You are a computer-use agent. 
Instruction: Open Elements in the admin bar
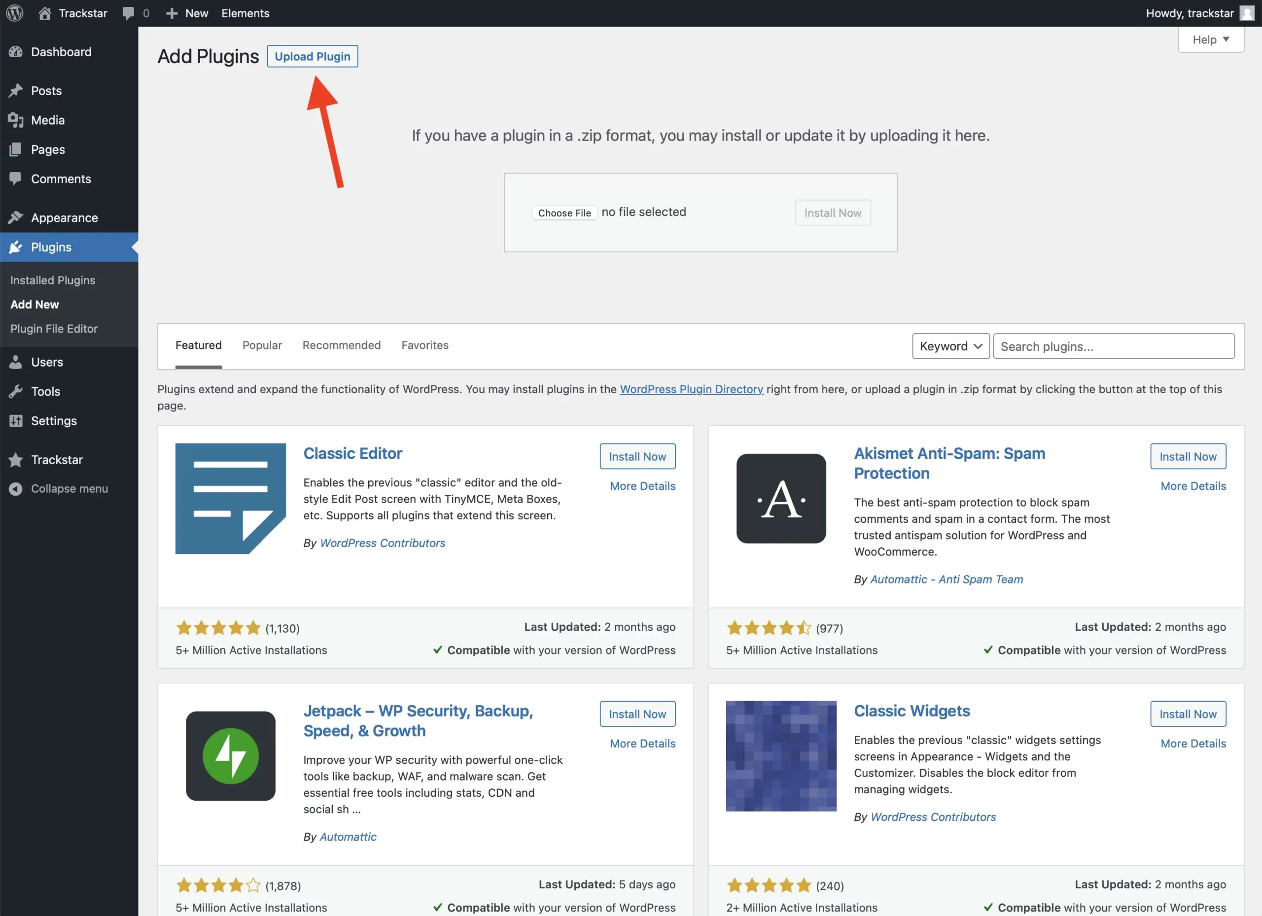[245, 13]
